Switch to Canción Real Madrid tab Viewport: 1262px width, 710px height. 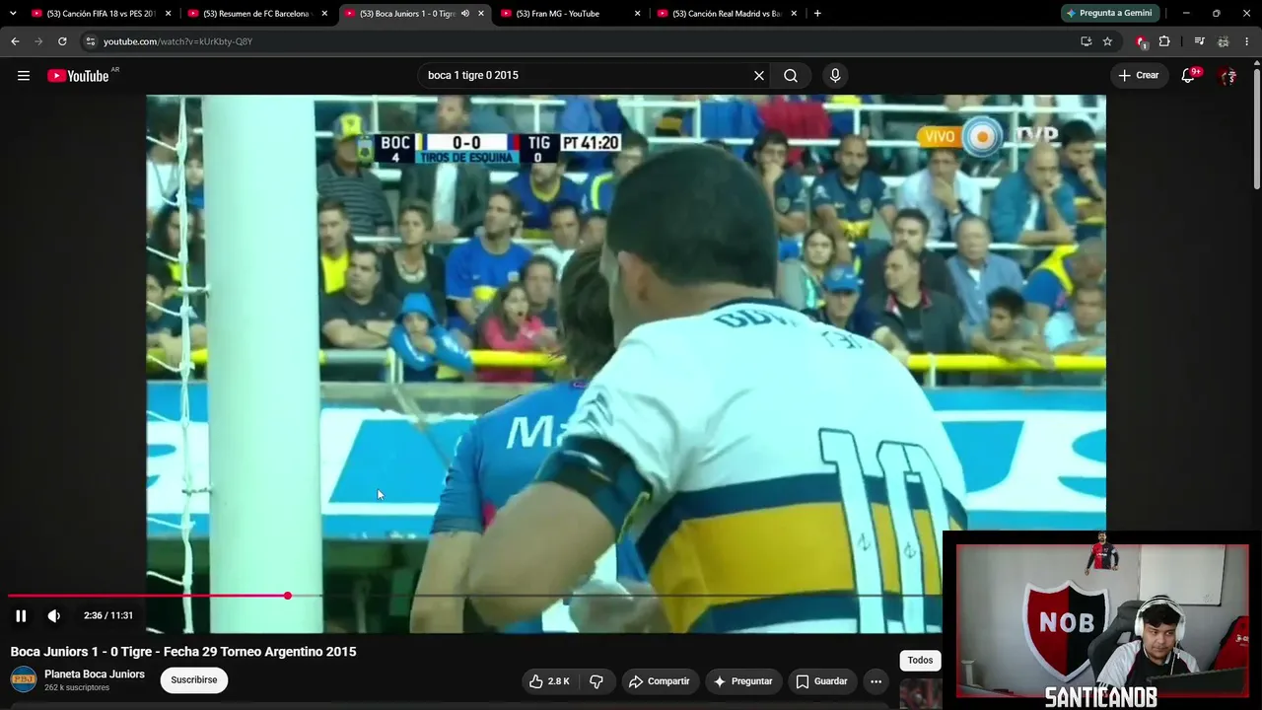click(x=728, y=14)
